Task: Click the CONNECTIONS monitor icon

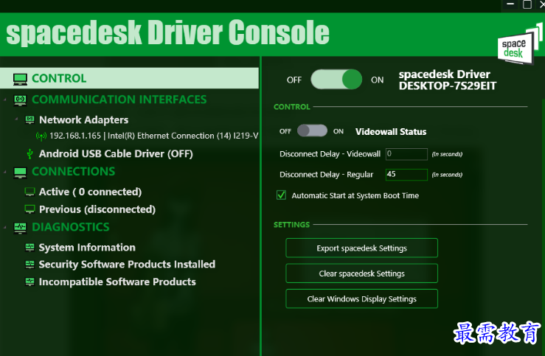Action: 20,172
